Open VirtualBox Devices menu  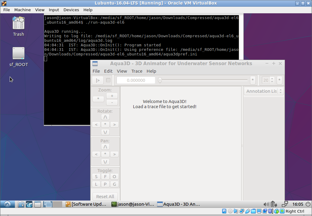(x=71, y=10)
